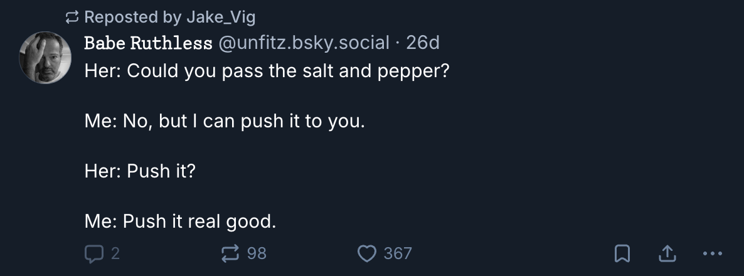Click the 'Her: Push it?' line
Viewport: 744px width, 276px height.
pyautogui.click(x=140, y=171)
